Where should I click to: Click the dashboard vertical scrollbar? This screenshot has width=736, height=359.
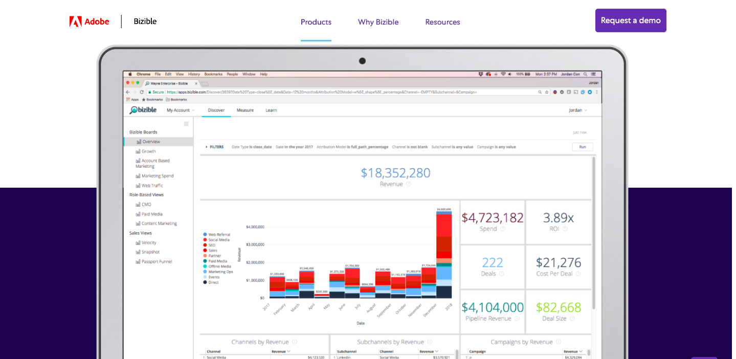click(x=594, y=233)
